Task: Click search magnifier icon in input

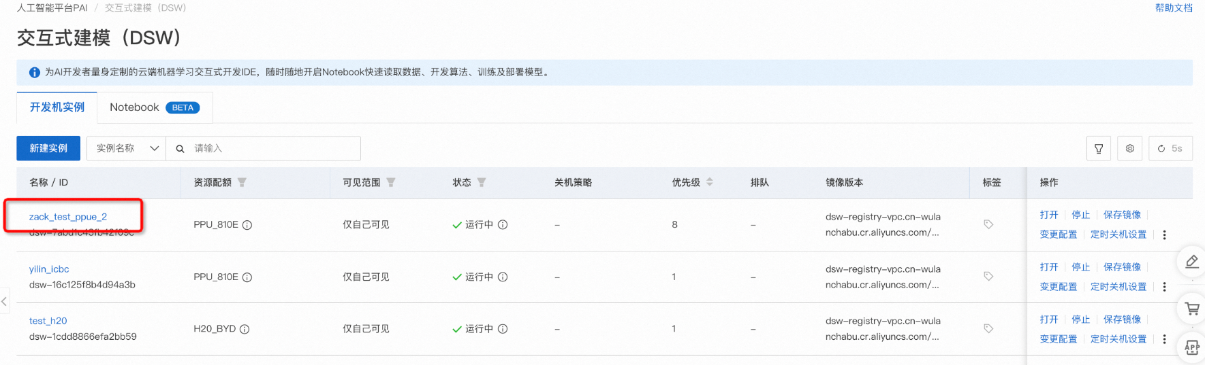Action: [180, 148]
